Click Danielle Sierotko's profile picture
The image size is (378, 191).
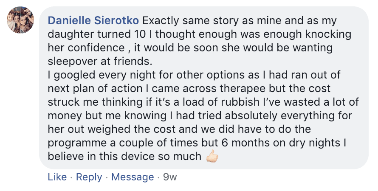click(21, 19)
